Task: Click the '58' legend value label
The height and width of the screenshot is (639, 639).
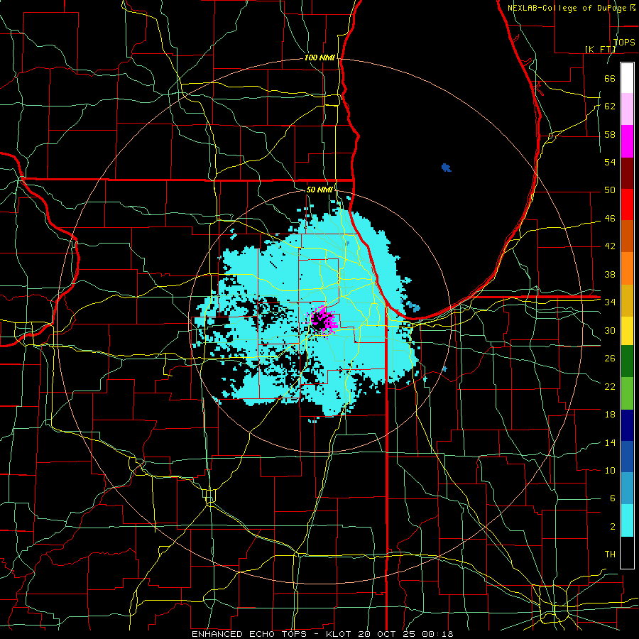Action: tap(610, 134)
